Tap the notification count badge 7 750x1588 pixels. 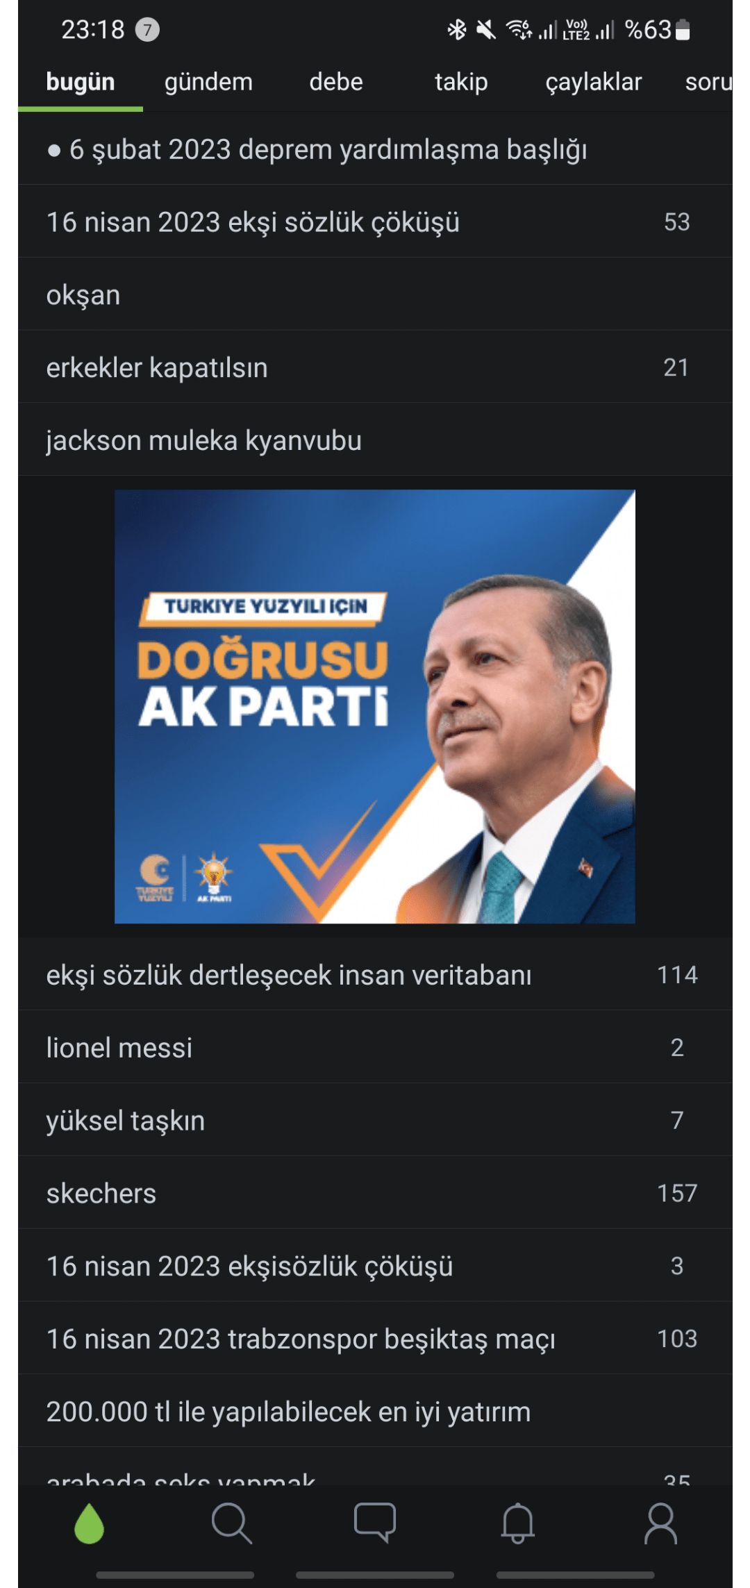(147, 30)
